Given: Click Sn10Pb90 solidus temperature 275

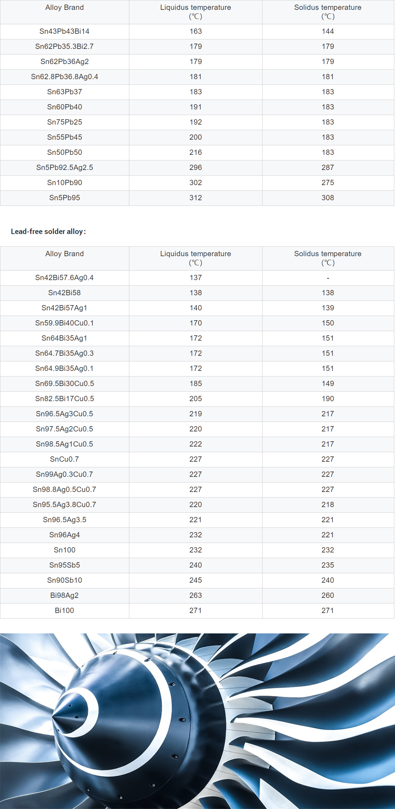Looking at the screenshot, I should point(328,183).
